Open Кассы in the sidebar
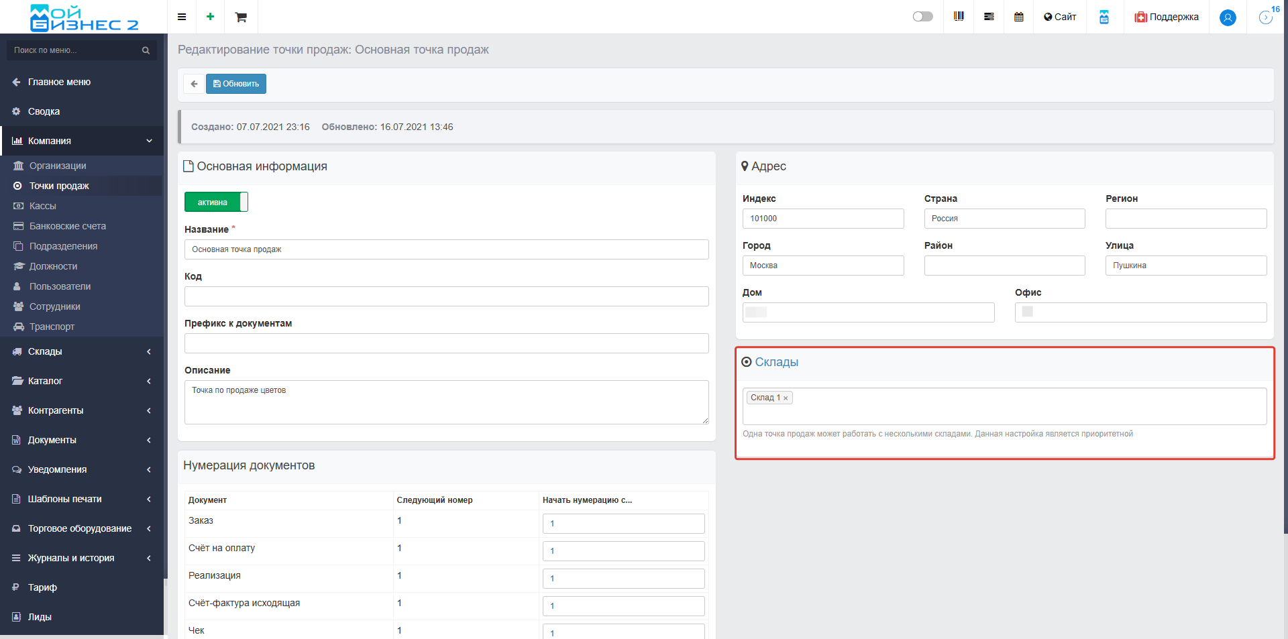Viewport: 1288px width, 639px height. (43, 206)
